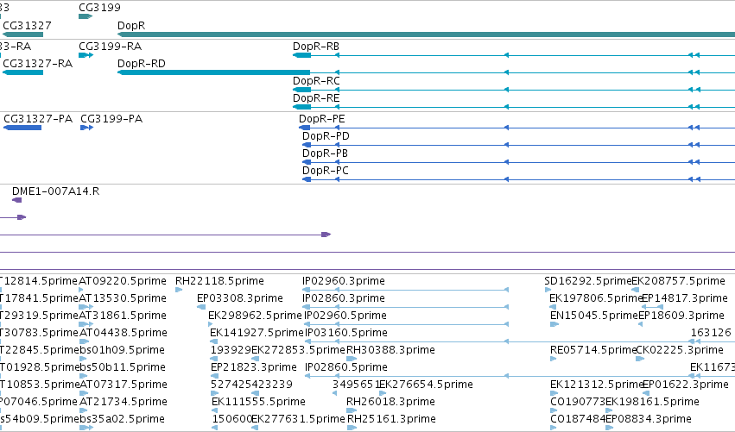Viewport: 735px width, 432px height.
Task: Click the EK272853.5prime EST label
Action: [298, 350]
